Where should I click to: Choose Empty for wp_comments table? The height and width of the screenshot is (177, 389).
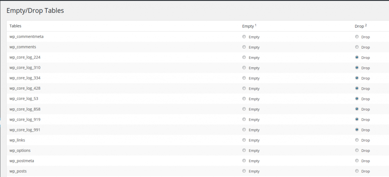244,47
